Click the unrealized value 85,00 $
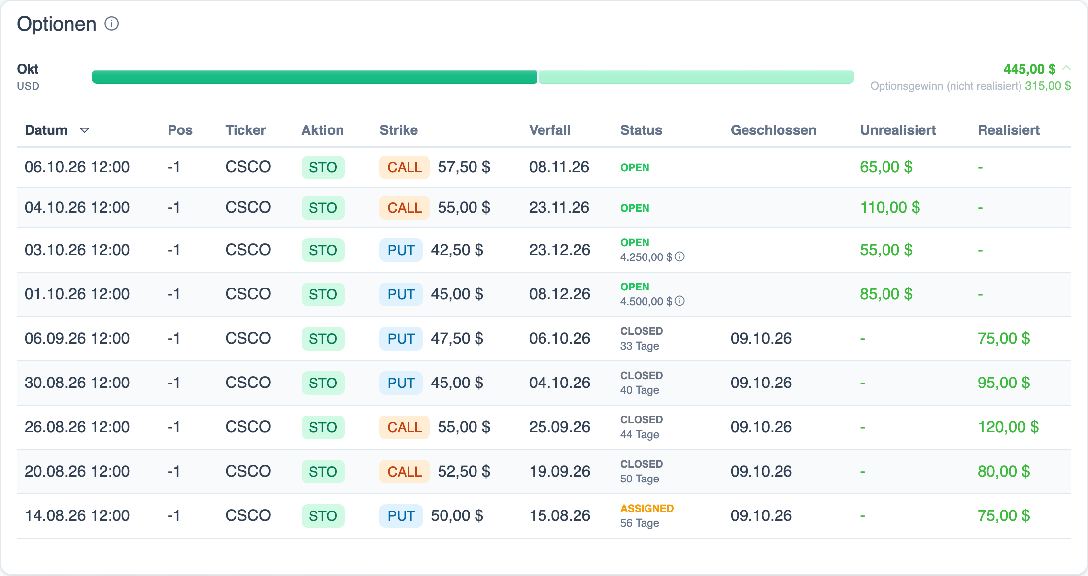 (x=886, y=294)
